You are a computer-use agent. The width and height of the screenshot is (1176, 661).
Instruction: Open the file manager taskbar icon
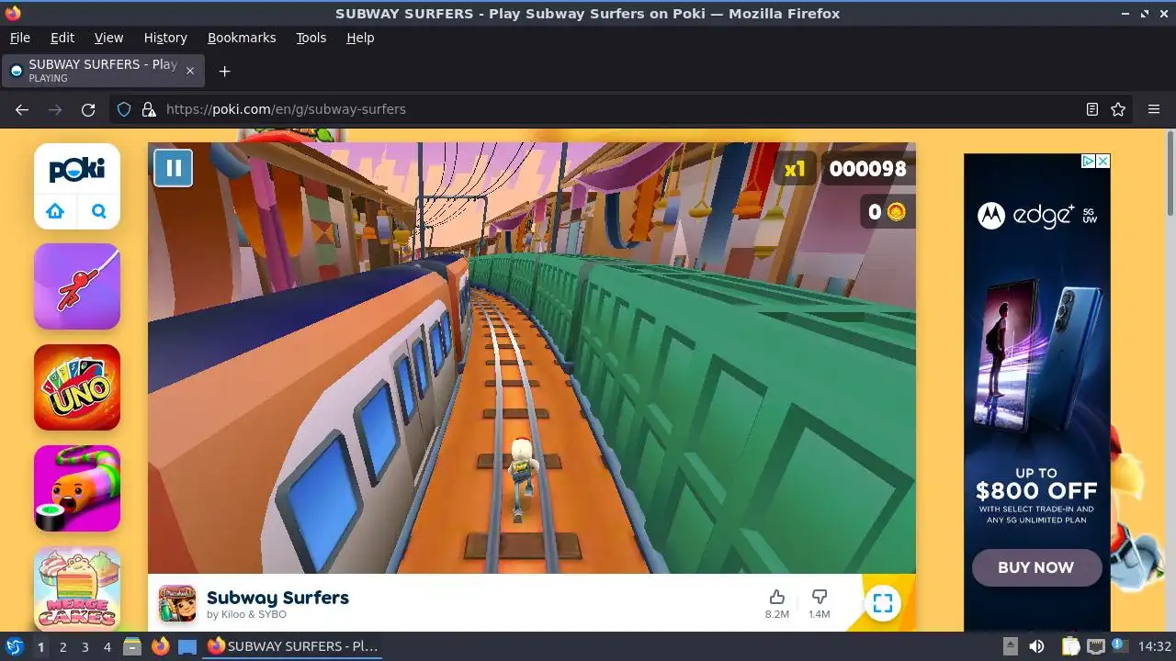[132, 646]
